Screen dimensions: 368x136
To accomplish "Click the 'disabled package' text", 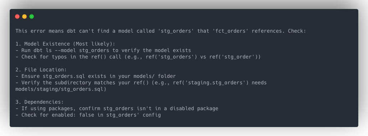I will pyautogui.click(x=194, y=109).
